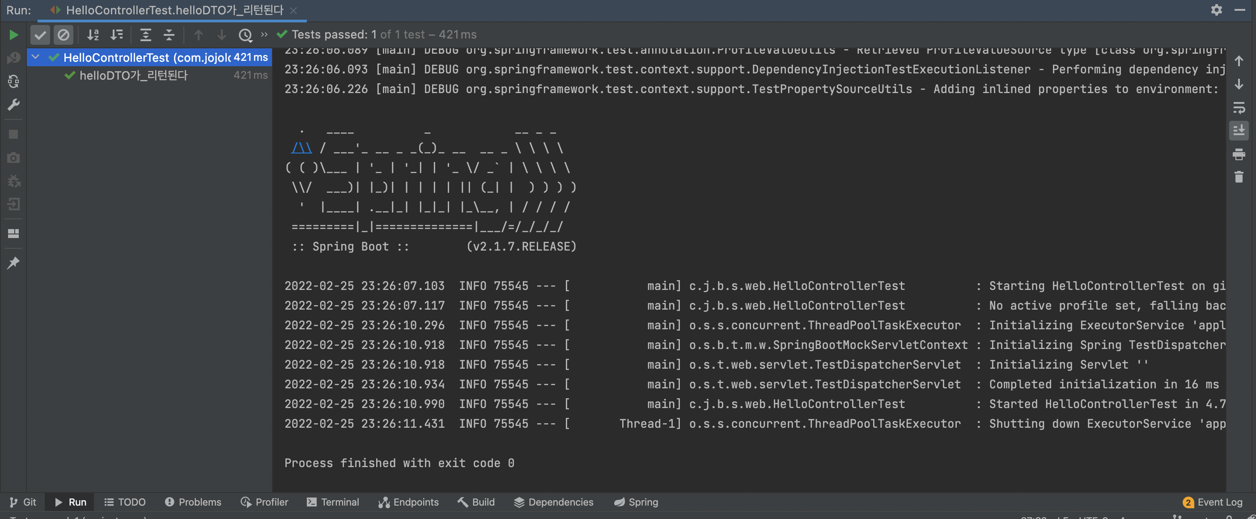
Task: Switch to the Problems tool tab
Action: 193,502
